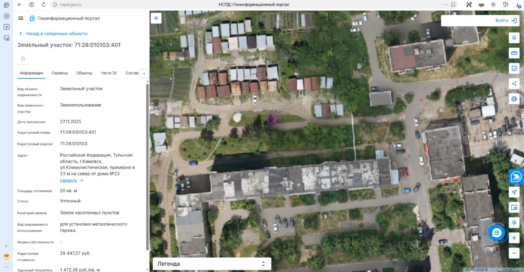Screen dimensions: 524x272
Task: Expand the Легенда panel
Action: (x=212, y=264)
